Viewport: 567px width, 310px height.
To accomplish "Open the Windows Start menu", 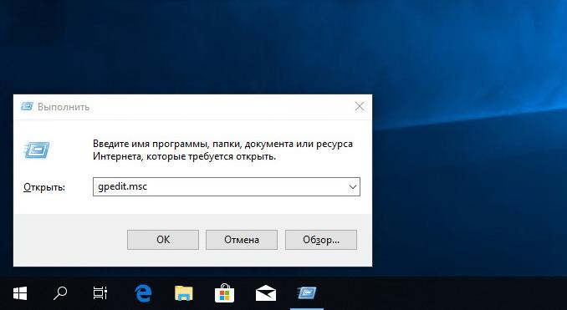I will pos(20,293).
